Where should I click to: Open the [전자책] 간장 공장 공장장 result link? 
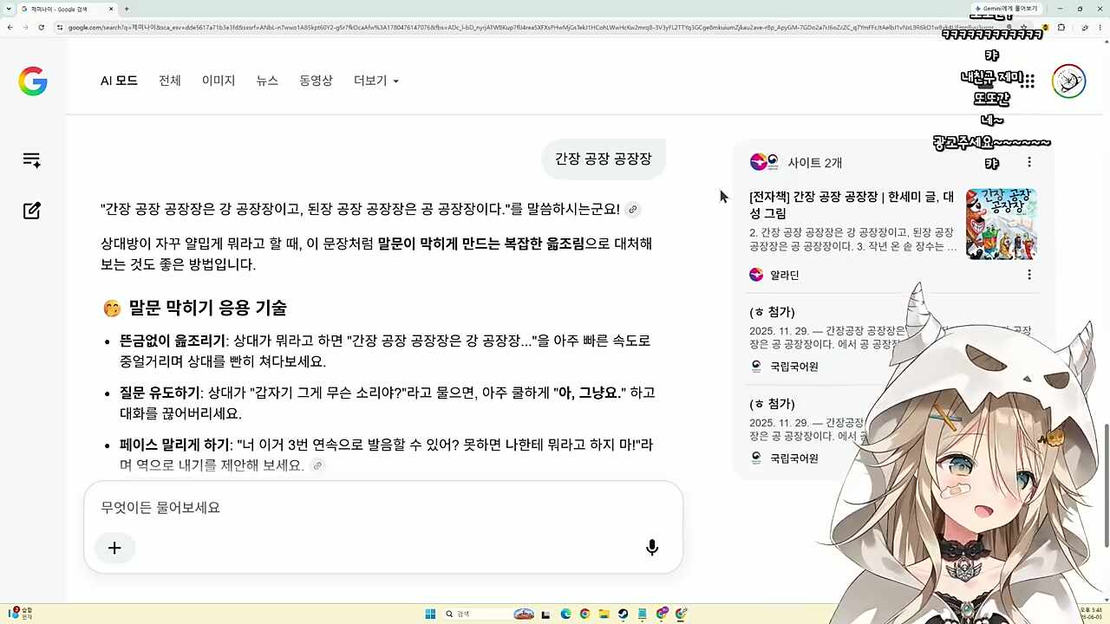click(852, 205)
